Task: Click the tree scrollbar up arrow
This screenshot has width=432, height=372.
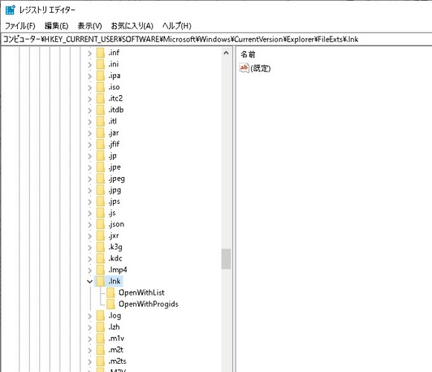Action: [x=226, y=53]
